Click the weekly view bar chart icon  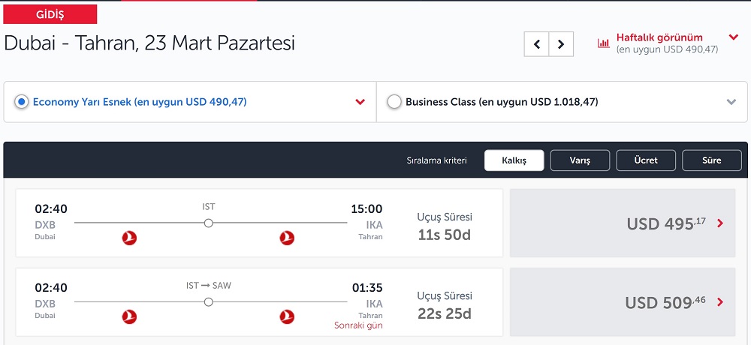(x=604, y=43)
